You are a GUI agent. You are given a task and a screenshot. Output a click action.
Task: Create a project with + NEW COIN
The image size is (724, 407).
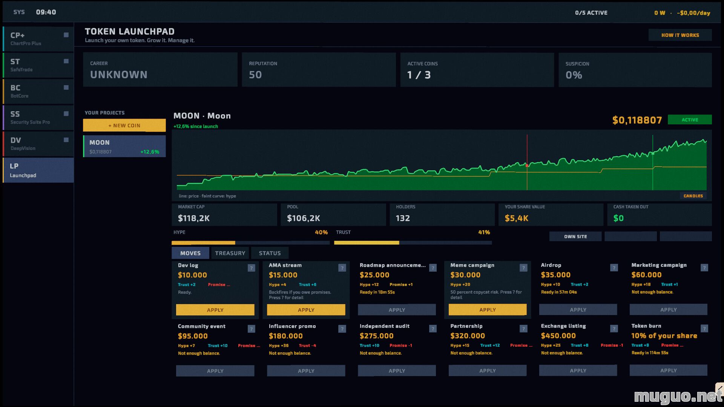click(x=124, y=125)
